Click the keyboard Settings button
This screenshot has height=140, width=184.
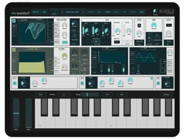[166, 94]
